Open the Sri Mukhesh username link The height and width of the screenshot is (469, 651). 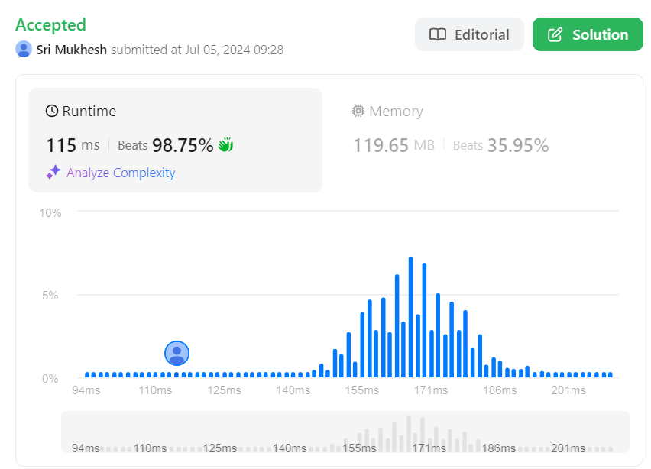tap(72, 50)
